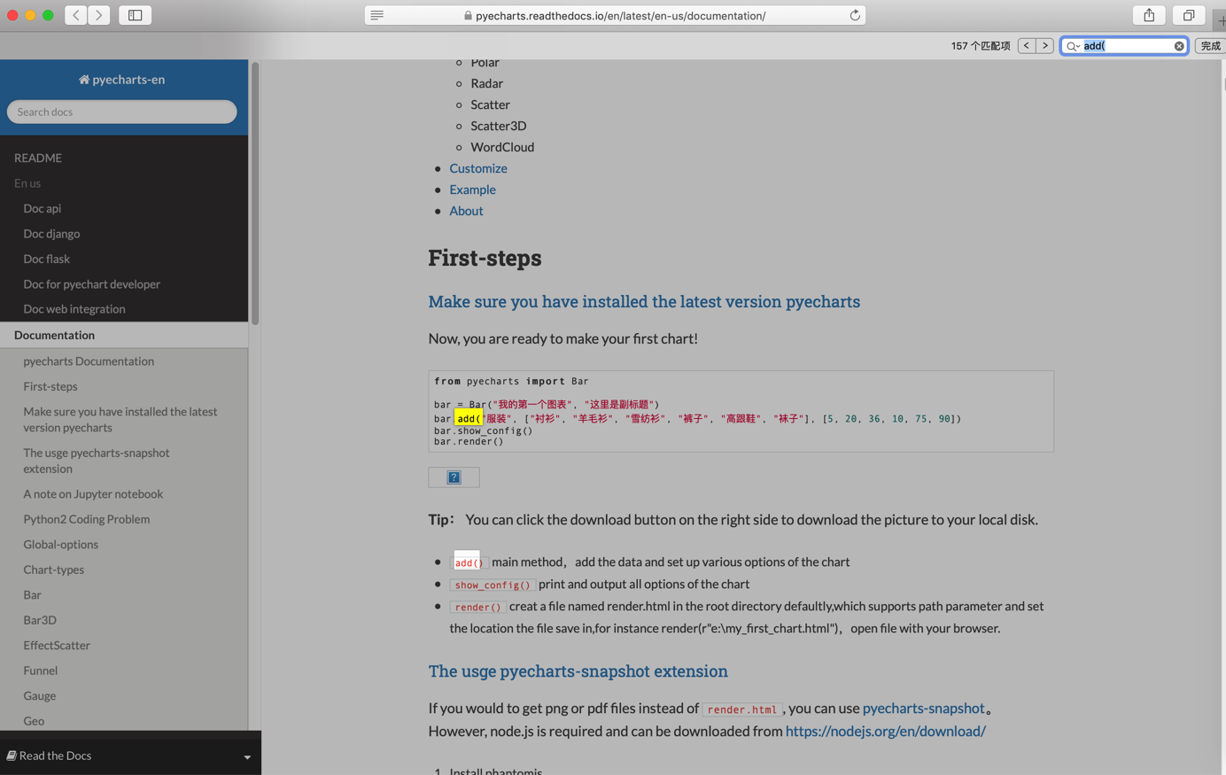Show all tabs overview icon
The image size is (1226, 775).
[x=1189, y=15]
